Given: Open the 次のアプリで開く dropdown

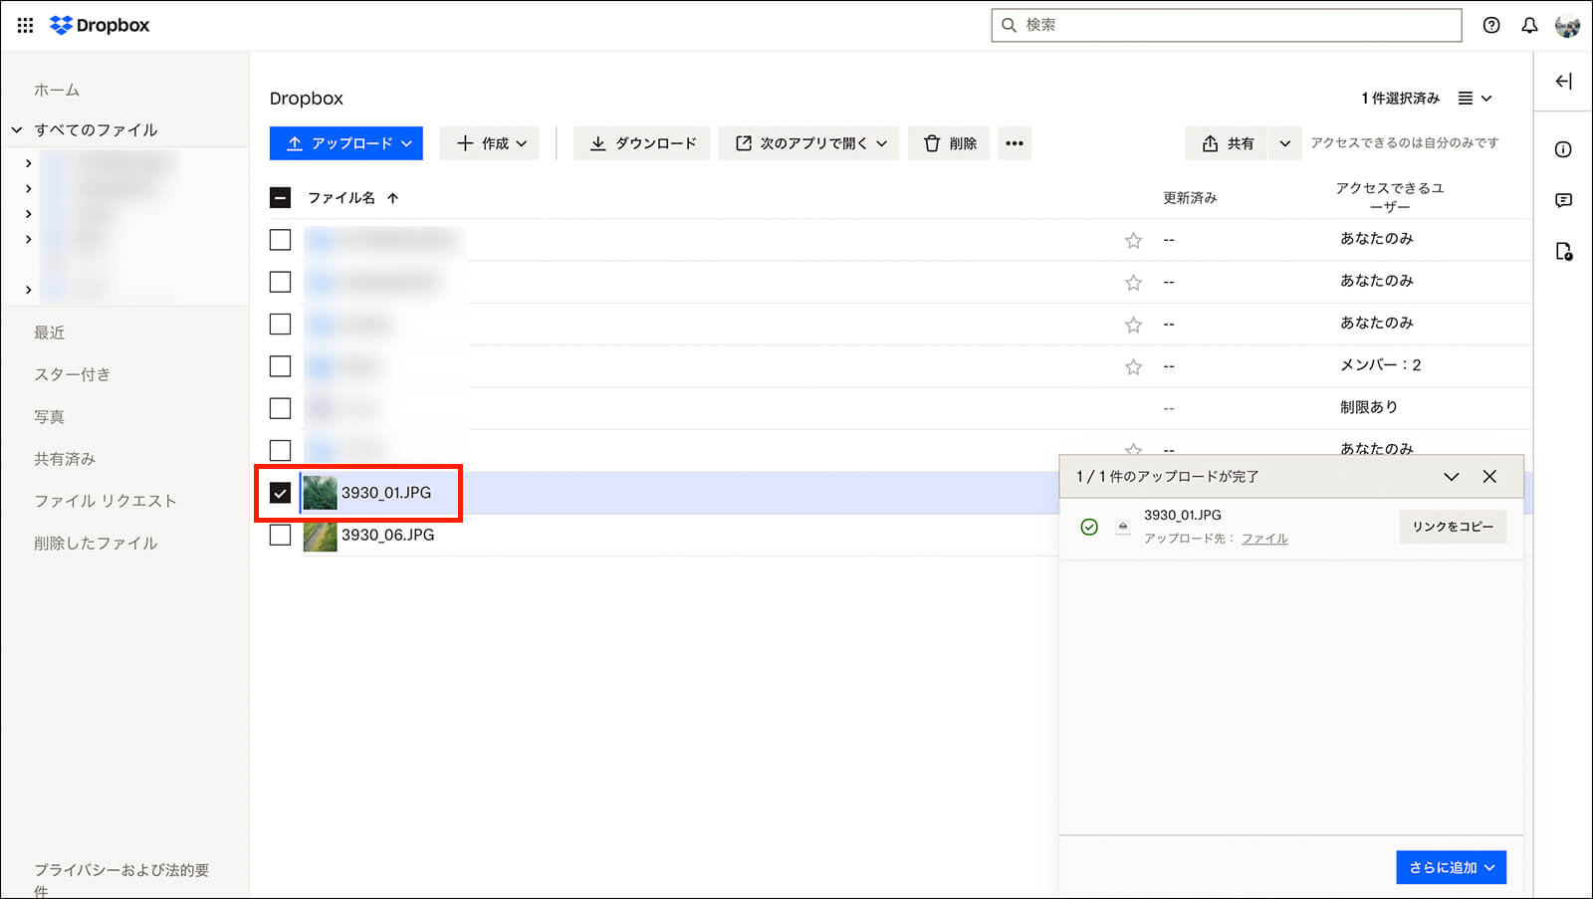Looking at the screenshot, I should click(809, 143).
